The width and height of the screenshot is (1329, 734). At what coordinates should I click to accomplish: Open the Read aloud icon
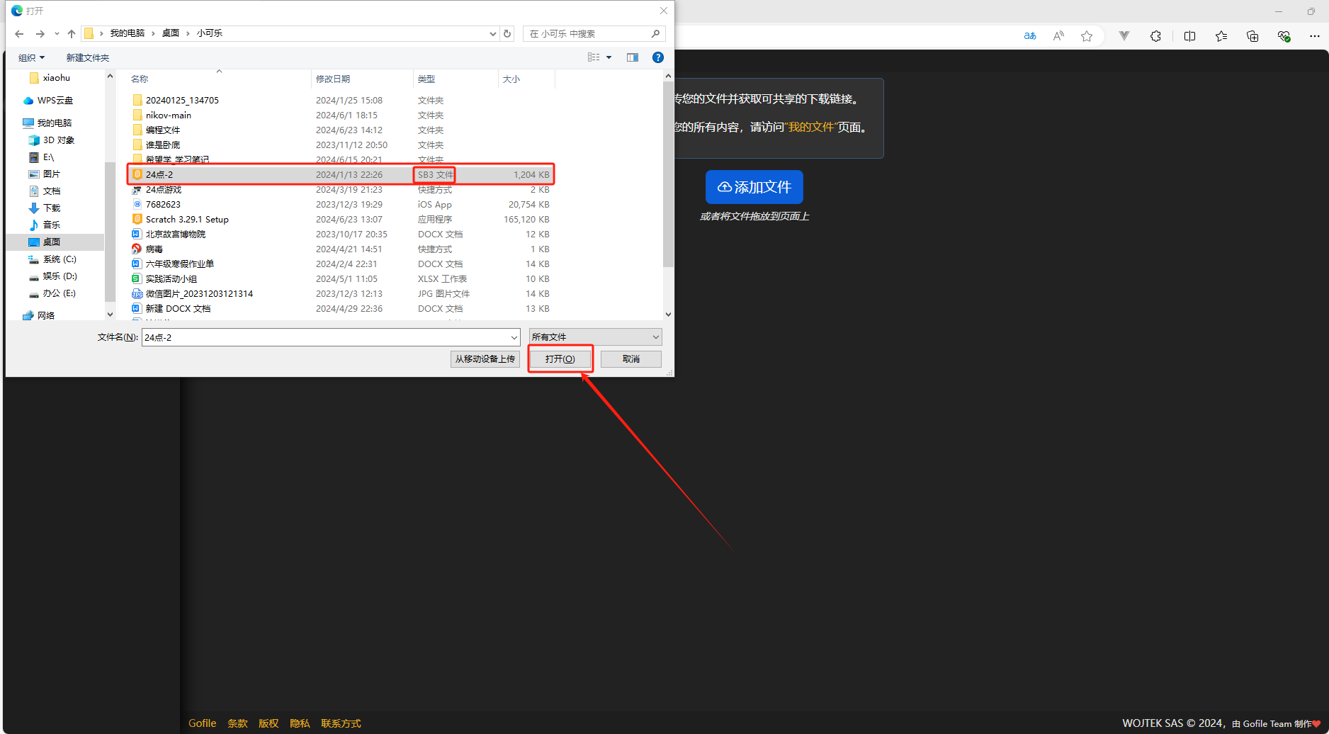(1058, 36)
